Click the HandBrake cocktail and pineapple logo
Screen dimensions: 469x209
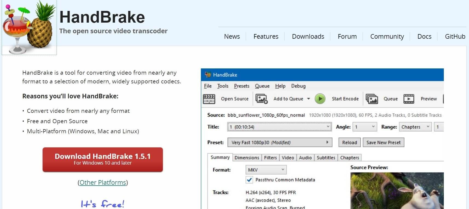coord(29,27)
